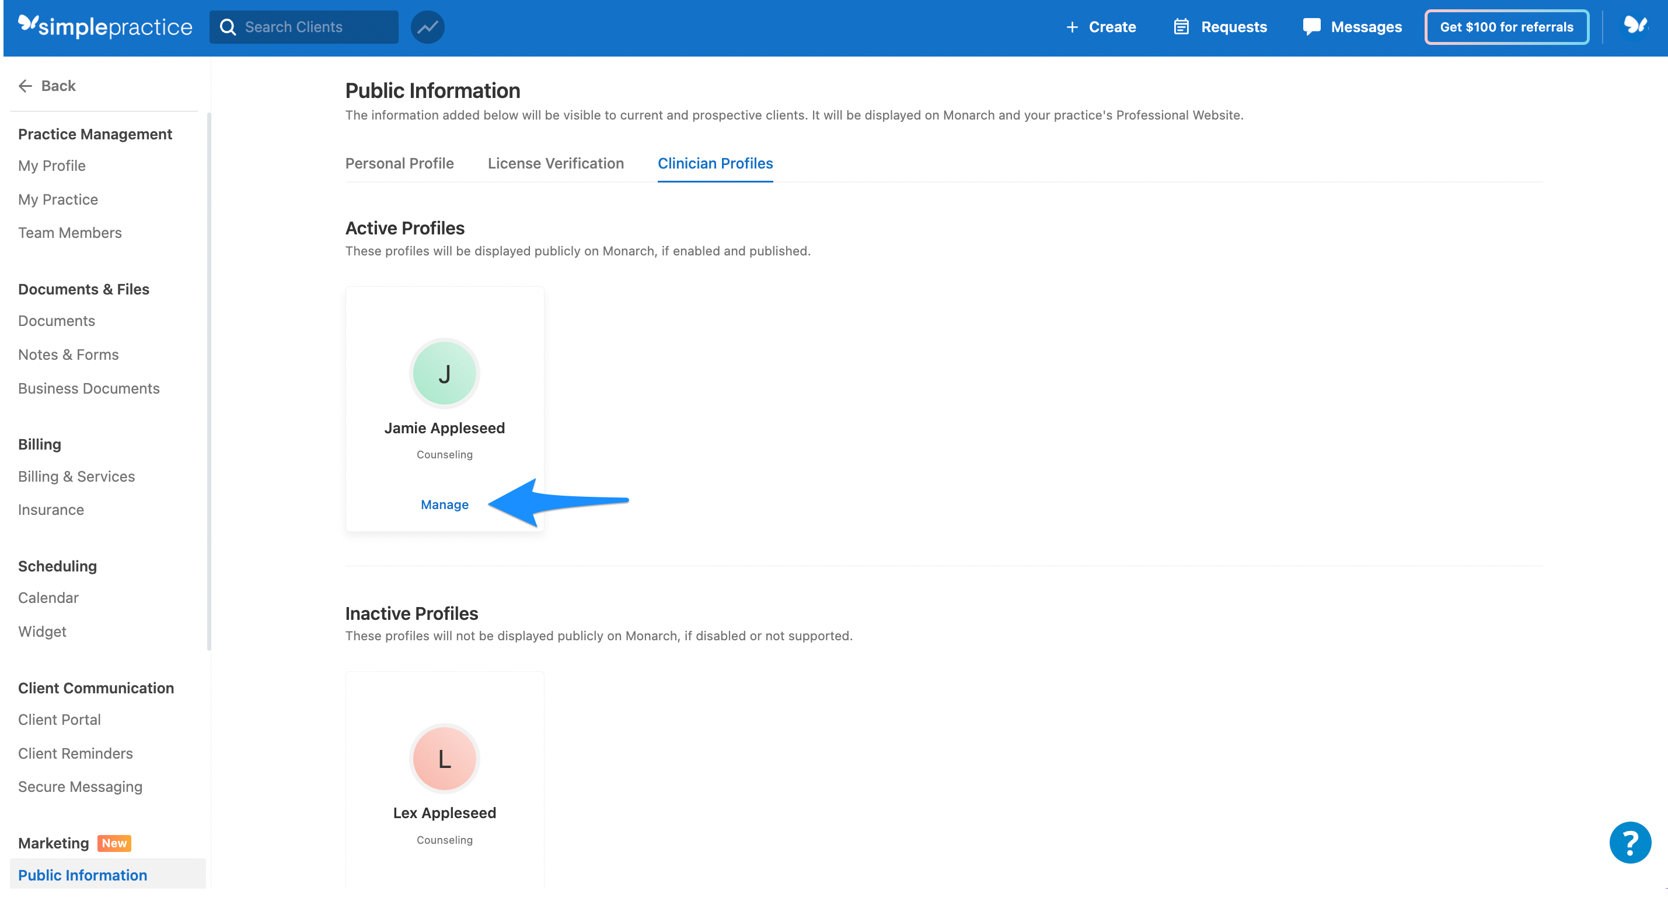1668x898 pixels.
Task: Click the back arrow above Practice Management
Action: tap(25, 85)
